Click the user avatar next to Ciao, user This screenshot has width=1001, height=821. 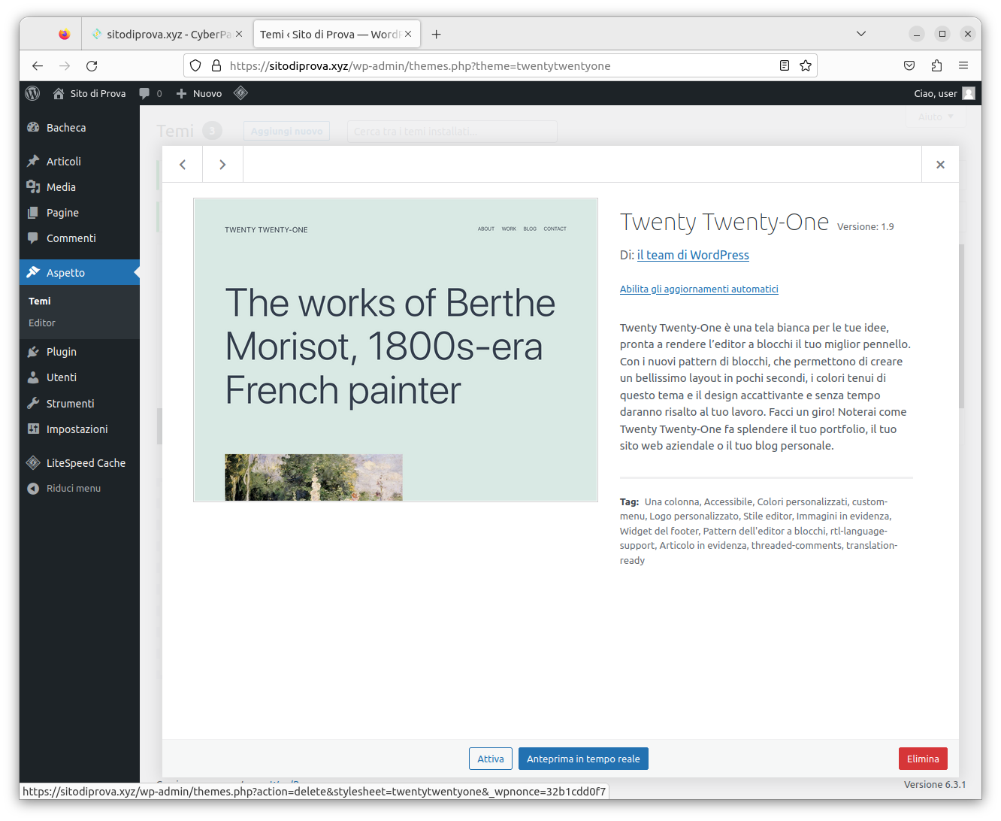[x=969, y=93]
